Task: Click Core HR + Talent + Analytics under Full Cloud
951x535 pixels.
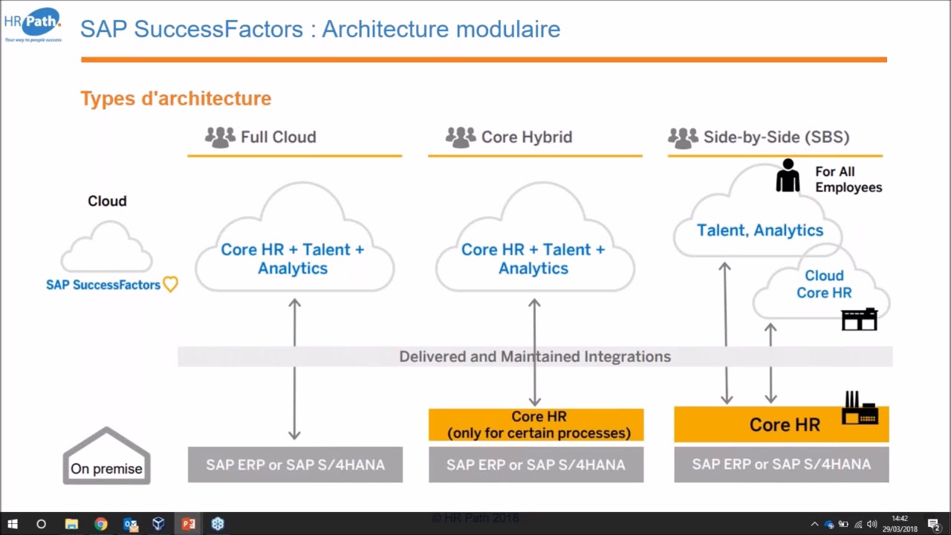Action: pyautogui.click(x=293, y=259)
